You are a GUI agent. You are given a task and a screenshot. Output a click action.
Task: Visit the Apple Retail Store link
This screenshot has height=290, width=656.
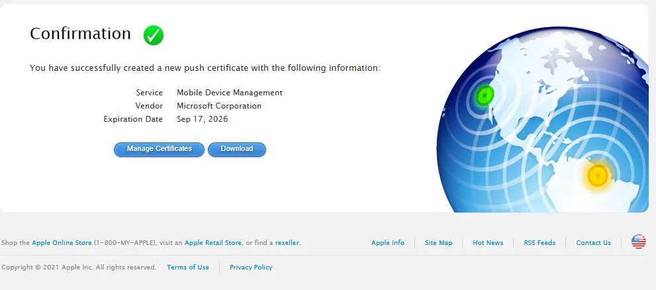tap(213, 243)
